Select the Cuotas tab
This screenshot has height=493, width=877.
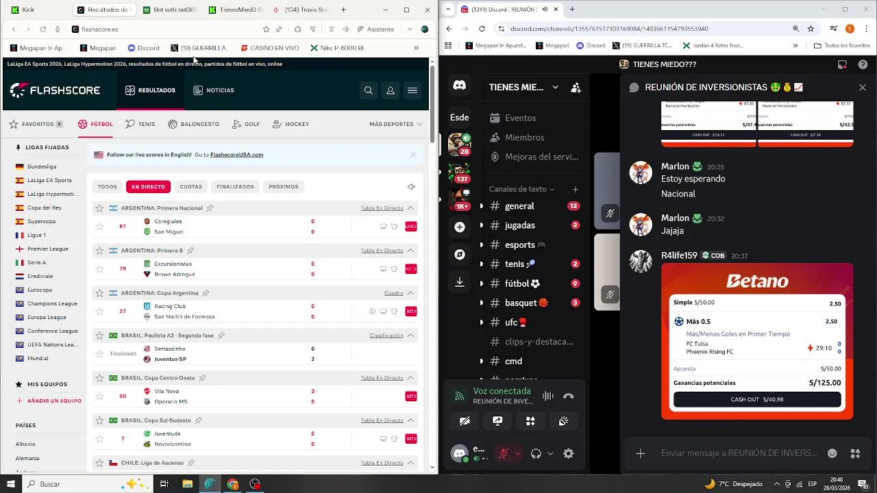tap(190, 187)
